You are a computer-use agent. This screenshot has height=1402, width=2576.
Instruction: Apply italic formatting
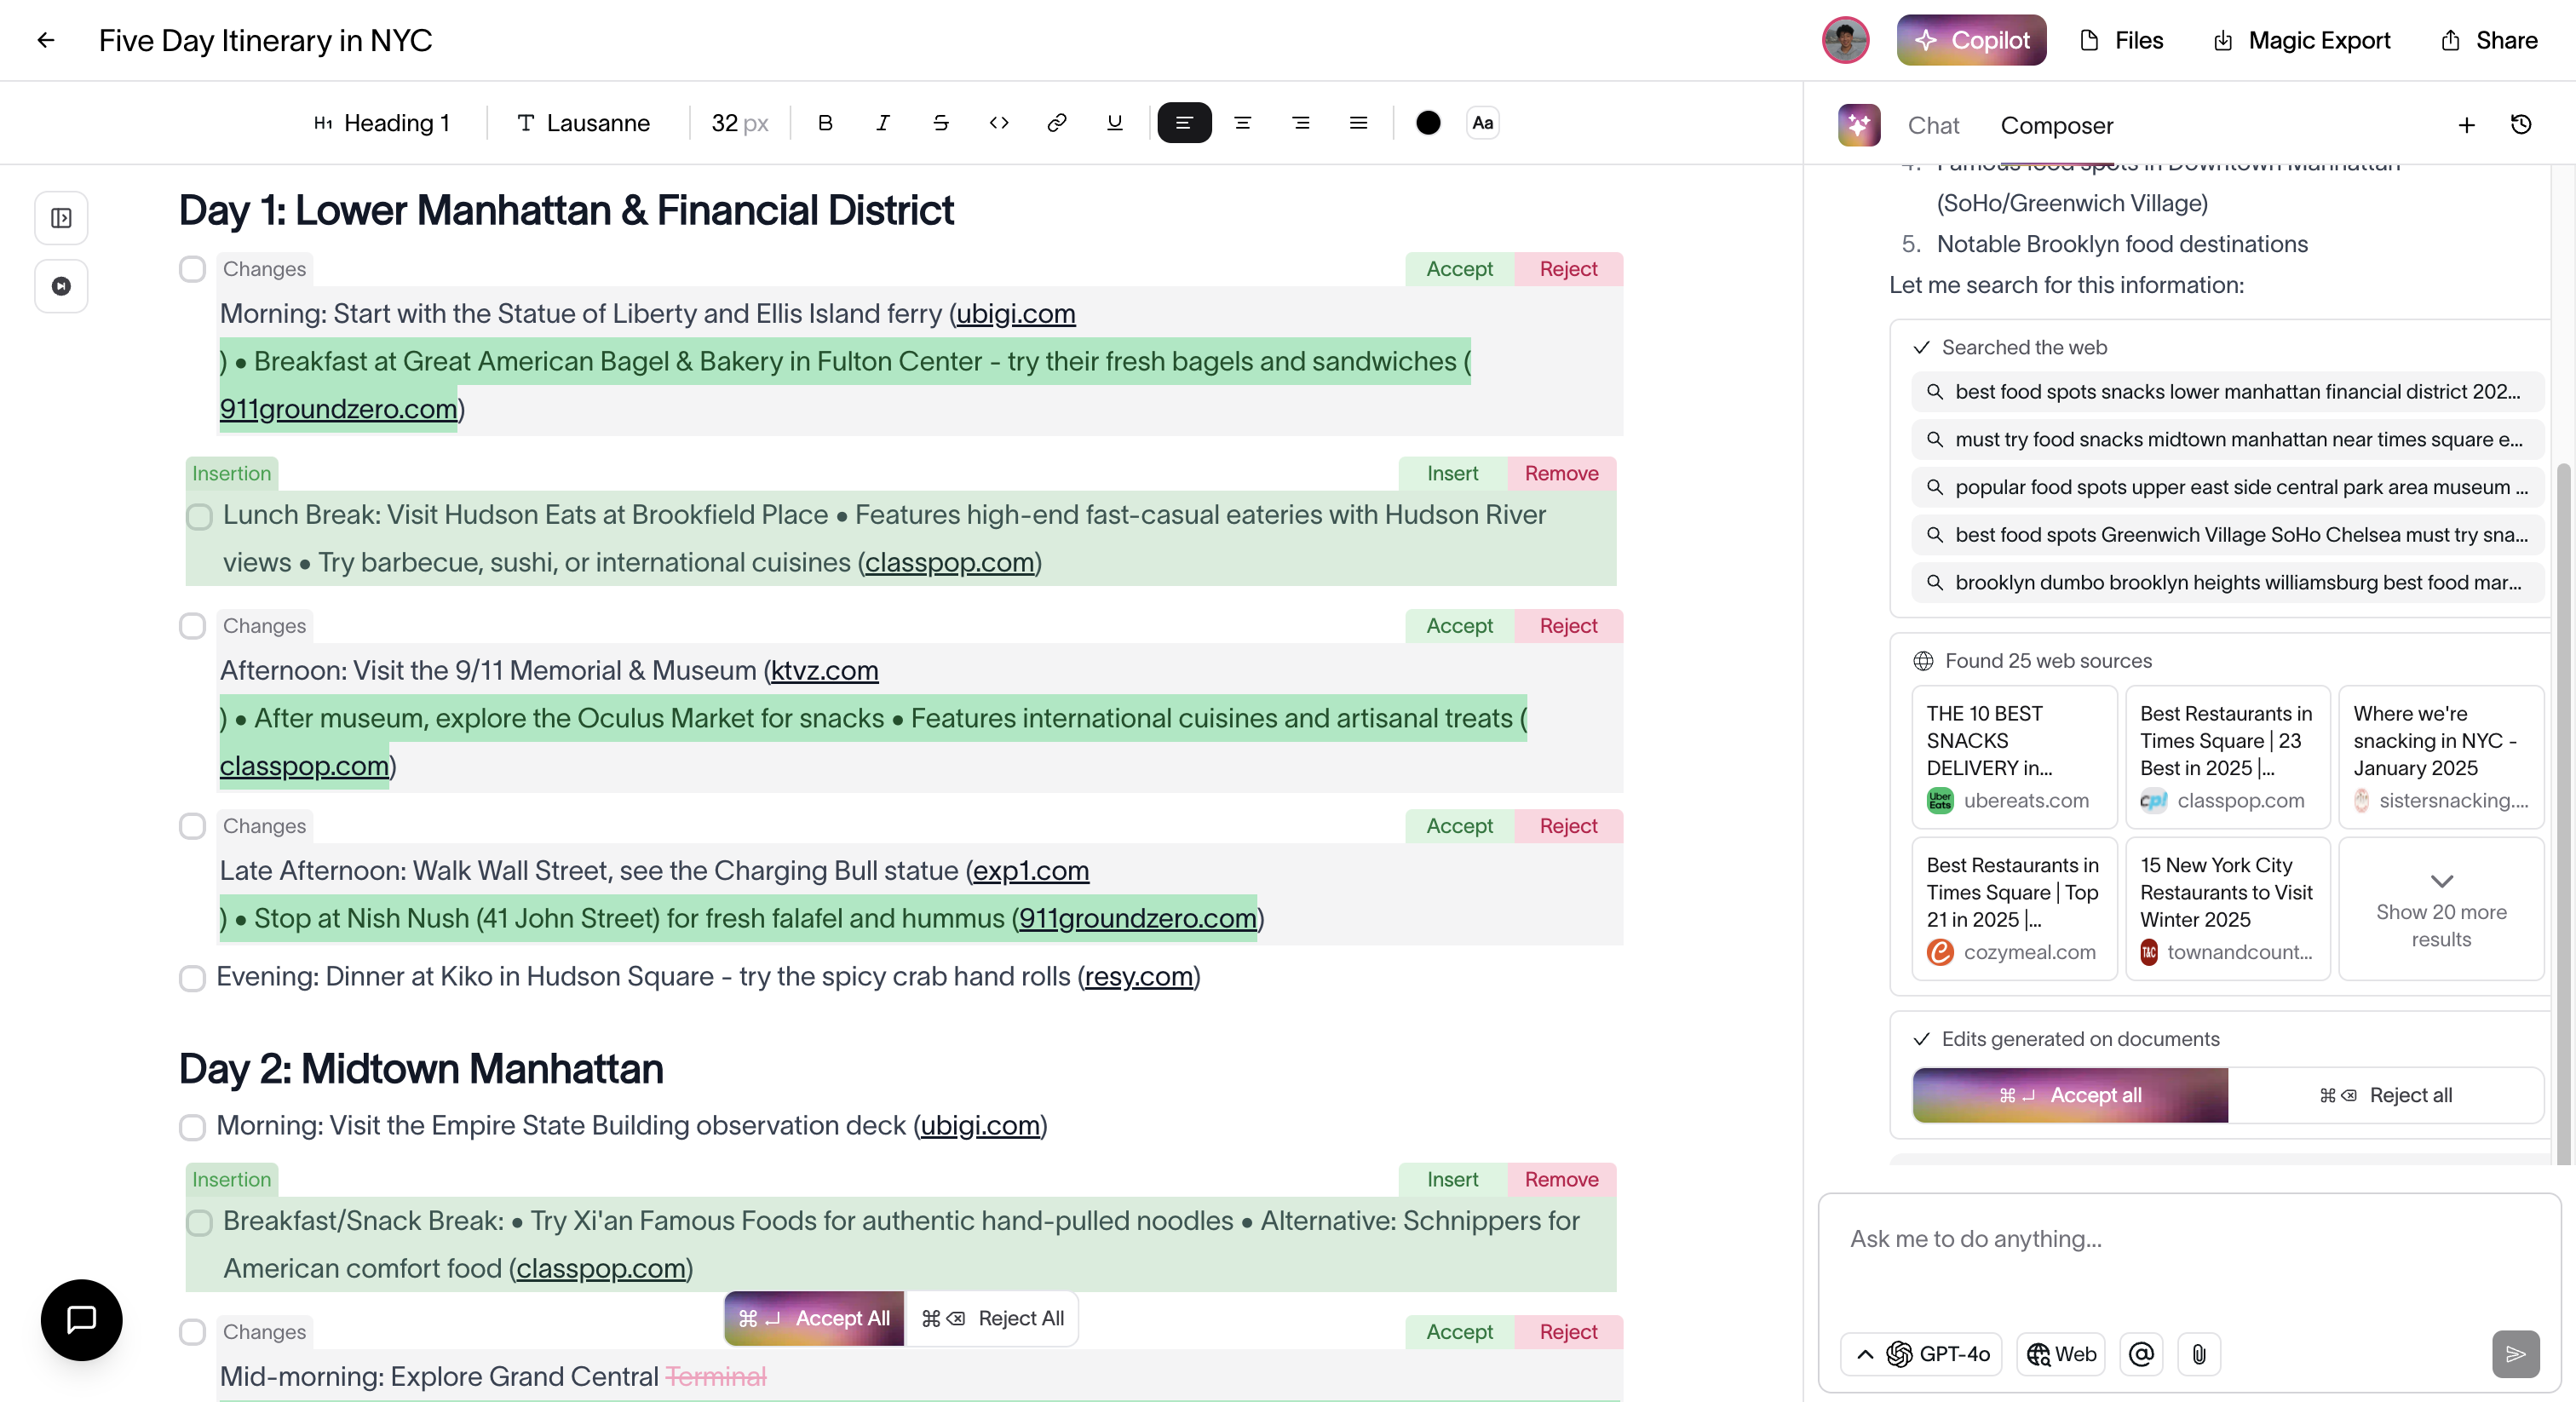coord(882,123)
